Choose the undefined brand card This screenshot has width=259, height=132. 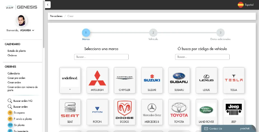(70, 80)
